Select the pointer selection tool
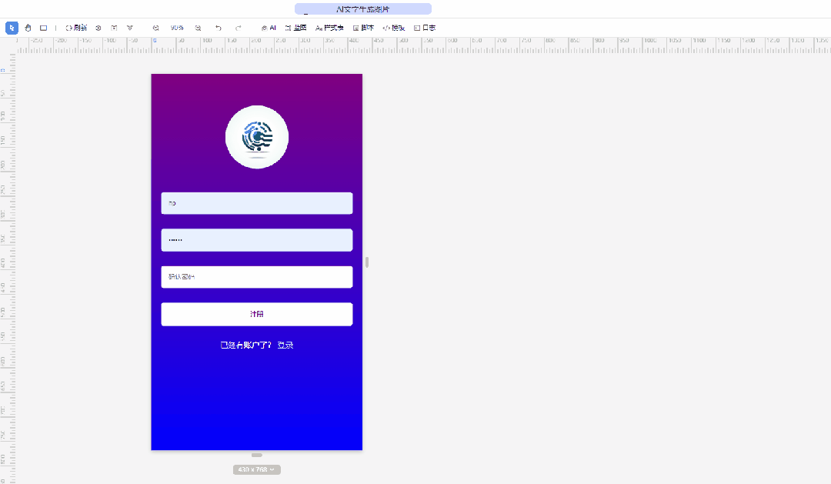The height and width of the screenshot is (484, 831). click(x=12, y=28)
